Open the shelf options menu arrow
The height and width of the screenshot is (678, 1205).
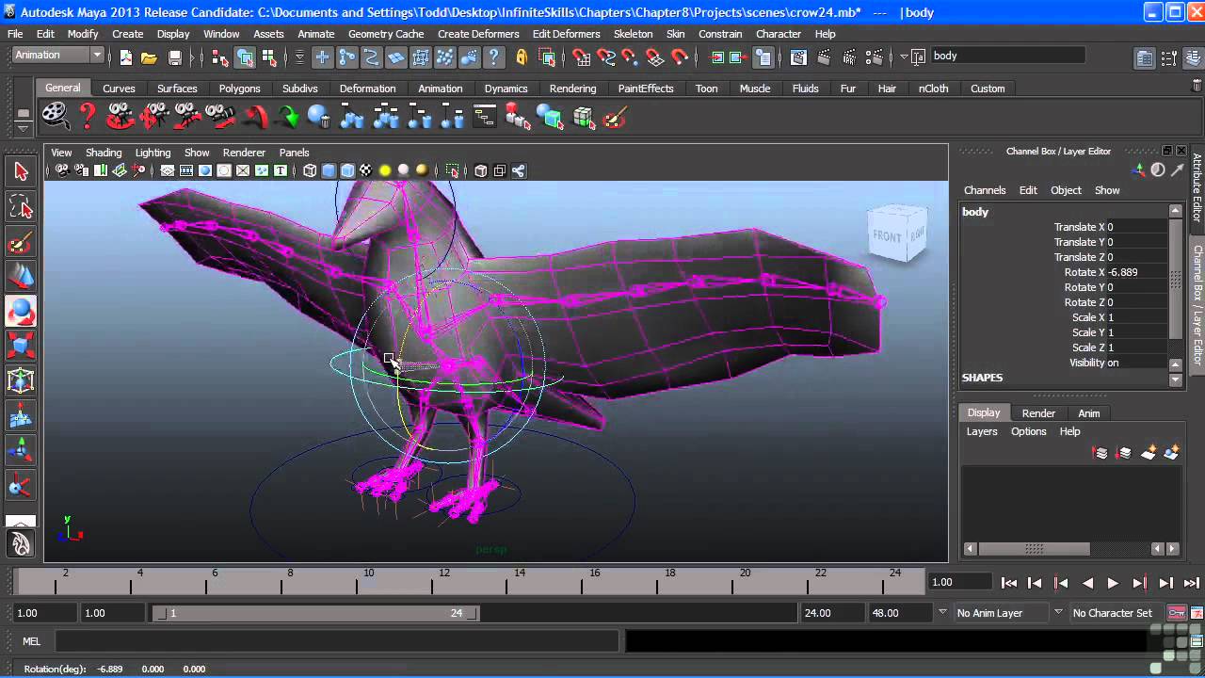click(x=24, y=127)
